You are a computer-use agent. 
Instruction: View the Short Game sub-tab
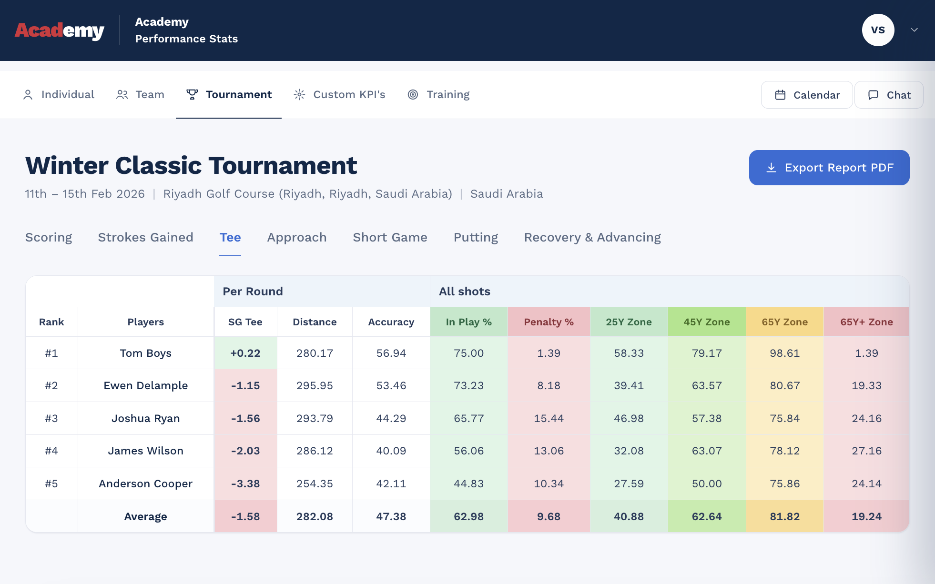click(390, 238)
